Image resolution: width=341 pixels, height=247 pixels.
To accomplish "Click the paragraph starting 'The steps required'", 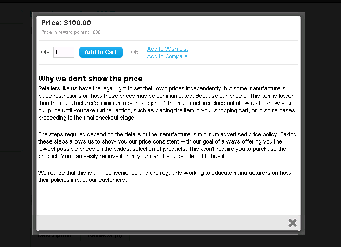I will click(x=168, y=145).
